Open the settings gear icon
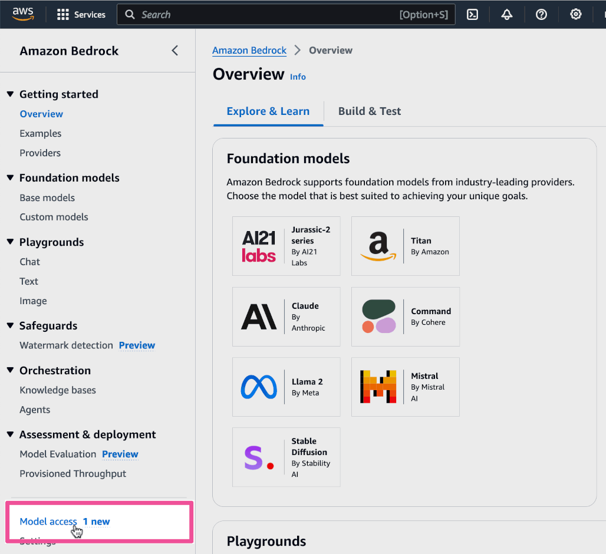Viewport: 606px width, 554px height. click(x=576, y=15)
